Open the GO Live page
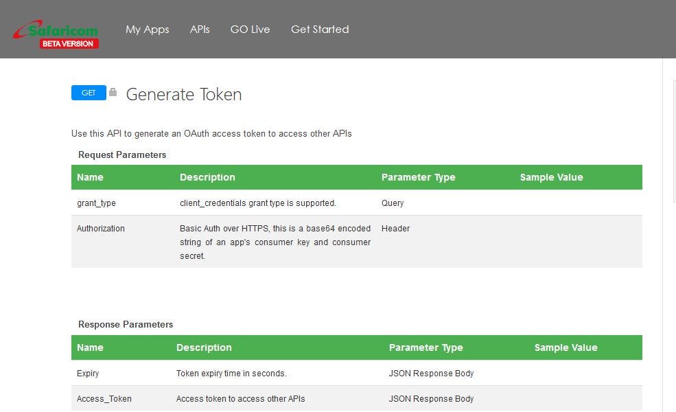Screen dimensions: 676x412 tap(250, 29)
